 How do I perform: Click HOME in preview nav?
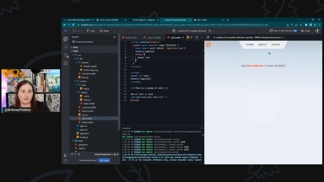[250, 44]
